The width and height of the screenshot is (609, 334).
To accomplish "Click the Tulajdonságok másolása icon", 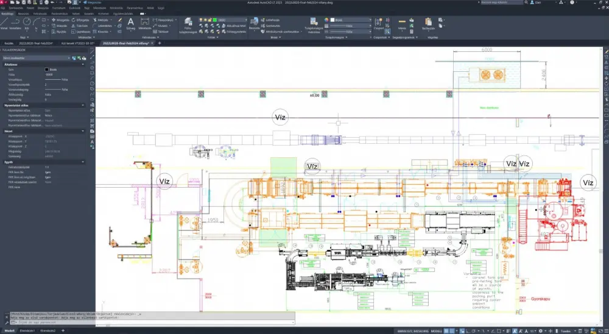I will point(313,23).
